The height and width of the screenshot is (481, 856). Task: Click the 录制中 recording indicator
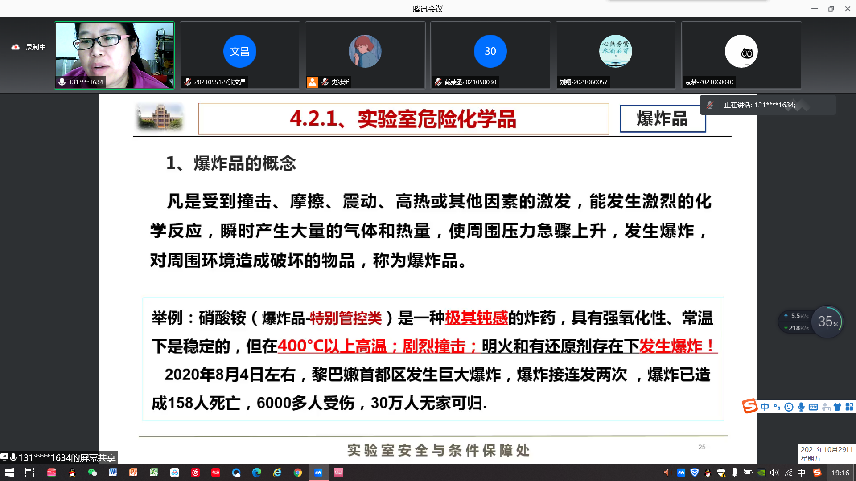click(x=28, y=46)
